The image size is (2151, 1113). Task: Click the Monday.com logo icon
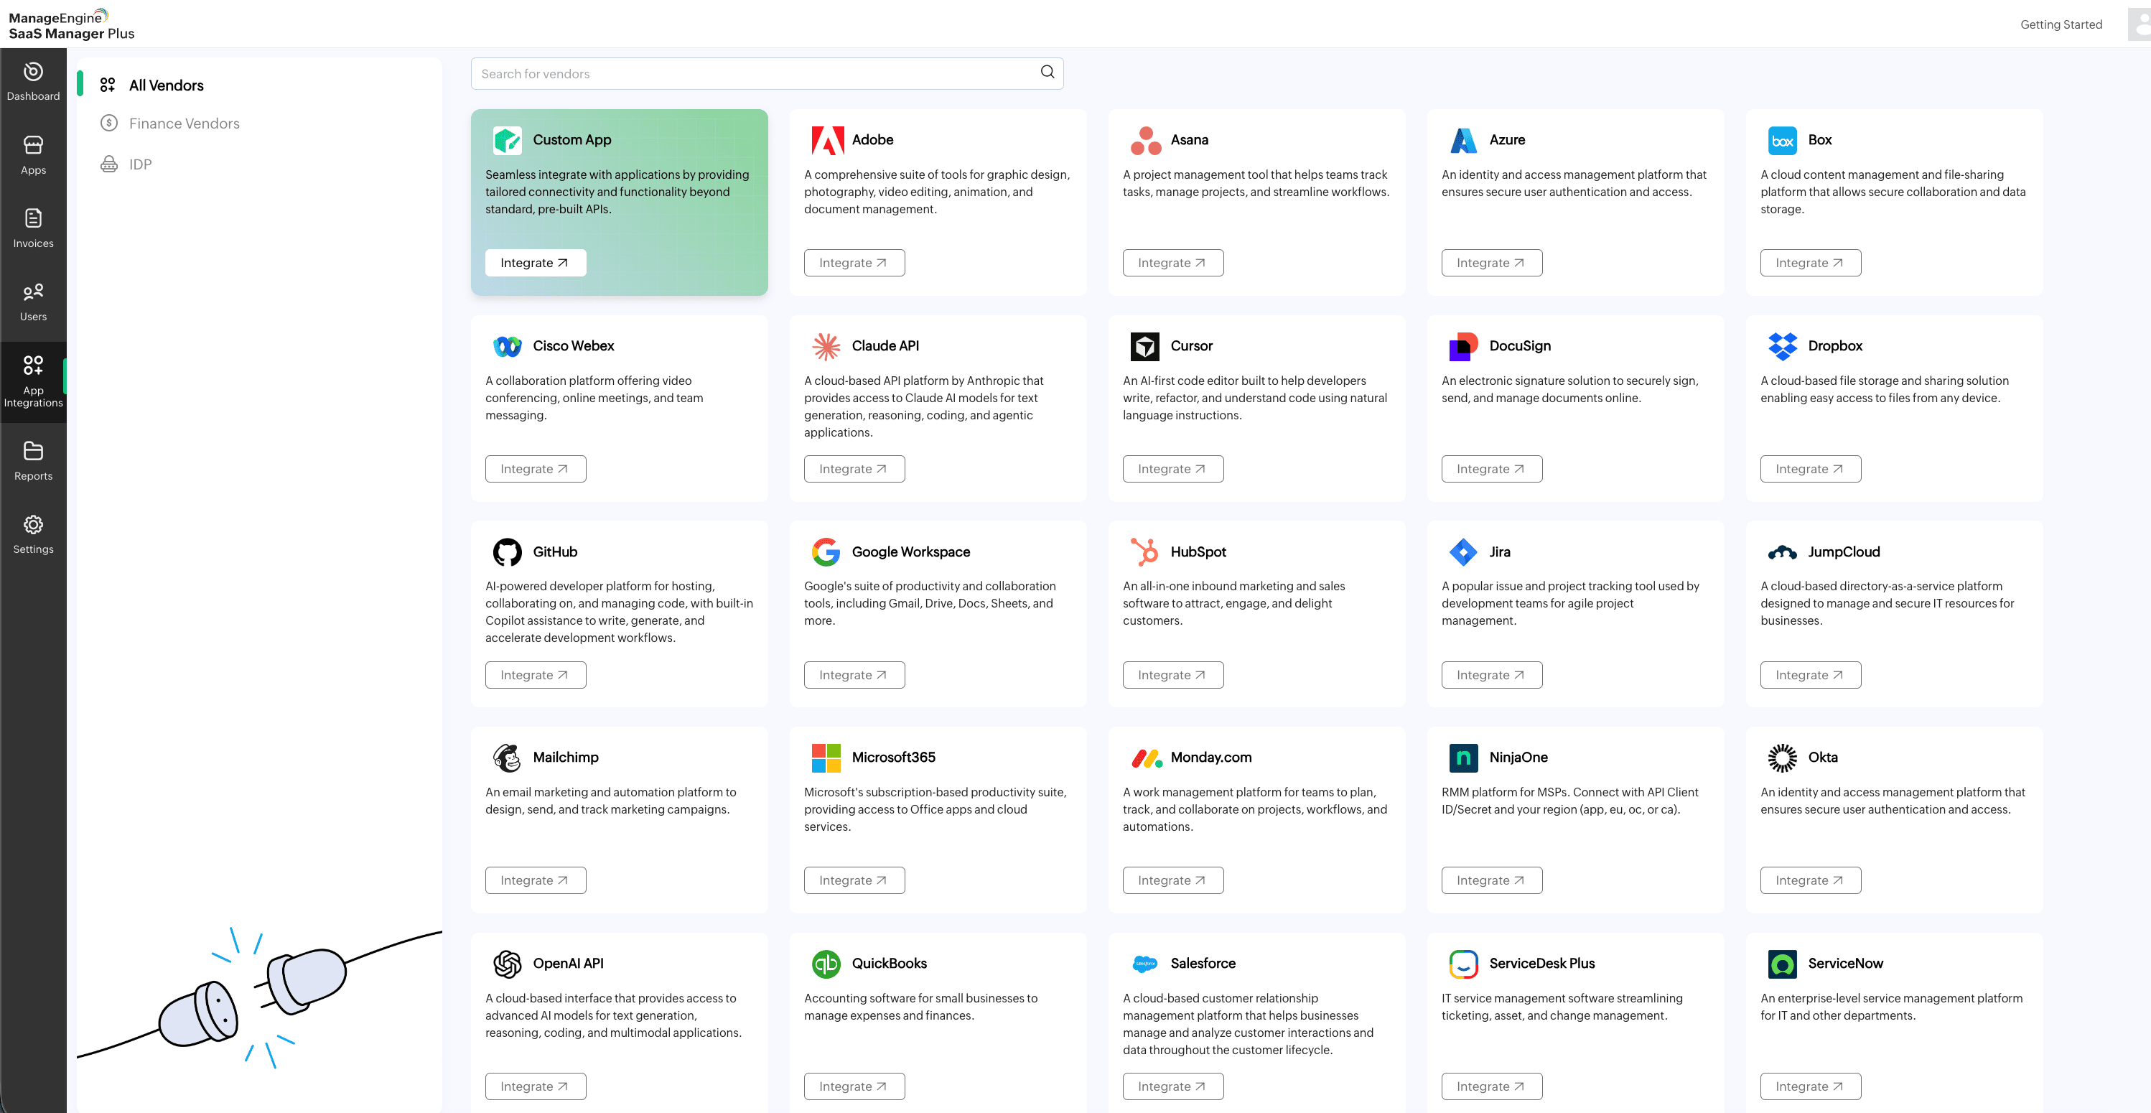(1147, 758)
